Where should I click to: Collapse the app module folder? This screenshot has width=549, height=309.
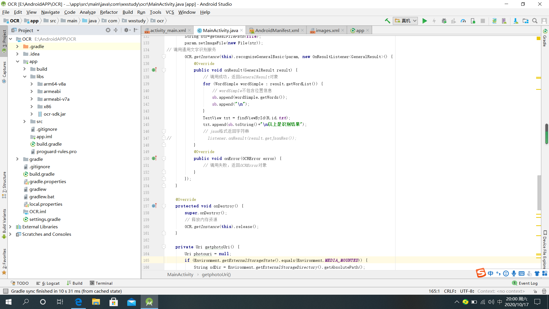click(x=17, y=62)
